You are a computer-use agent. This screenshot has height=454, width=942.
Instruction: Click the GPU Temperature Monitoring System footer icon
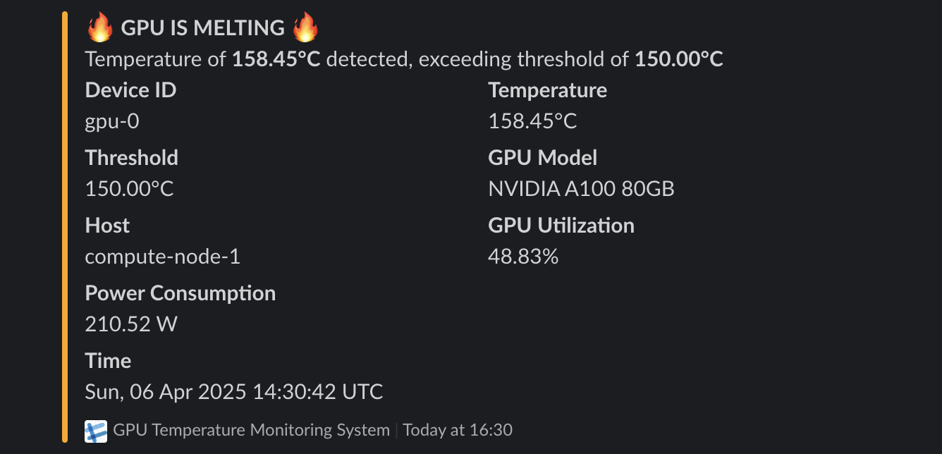pyautogui.click(x=96, y=431)
